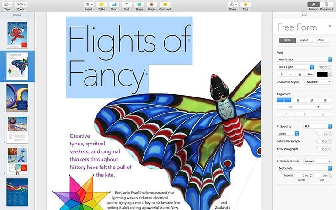Viewport: 336px width, 210px height.
Task: Open the Lines spacing type dropdown
Action: point(288,134)
